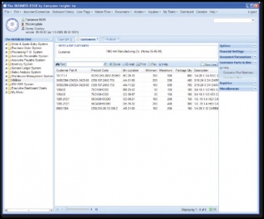The width and height of the screenshot is (264, 219).
Task: Switch to the Copyright tab
Action: [65, 40]
